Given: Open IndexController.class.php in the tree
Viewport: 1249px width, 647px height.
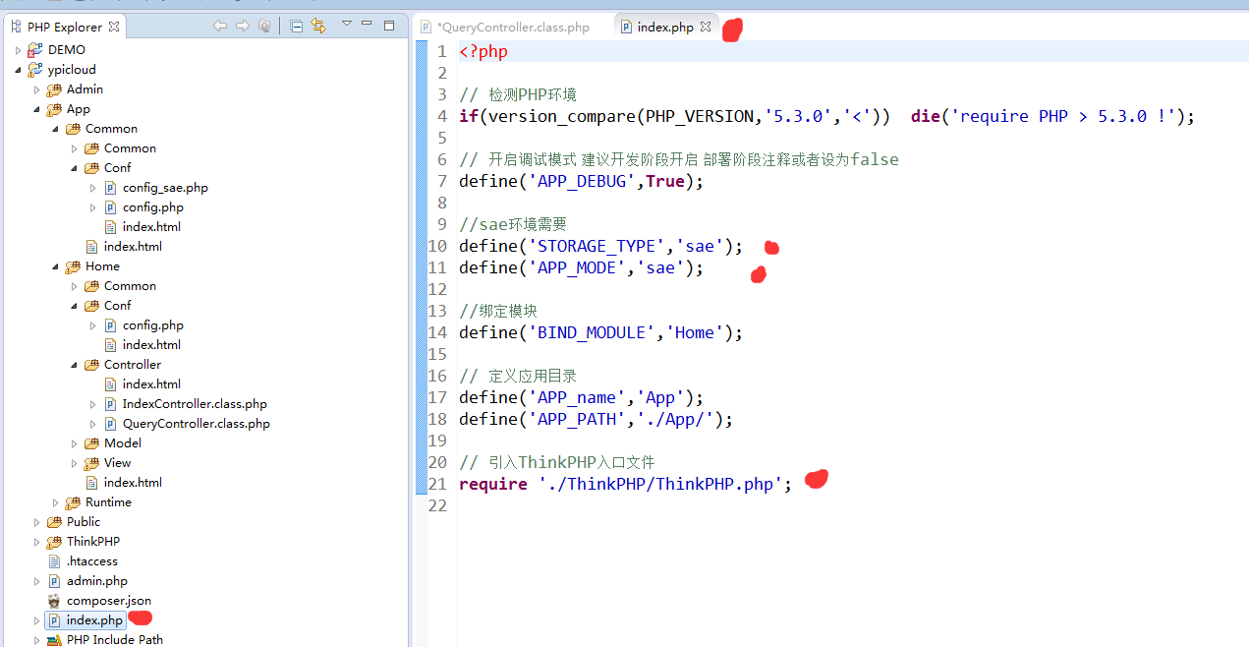Looking at the screenshot, I should [x=194, y=404].
